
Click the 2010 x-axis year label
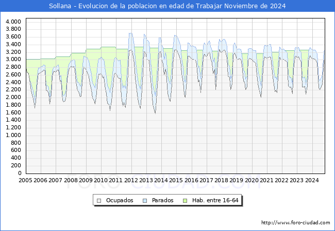(100, 180)
